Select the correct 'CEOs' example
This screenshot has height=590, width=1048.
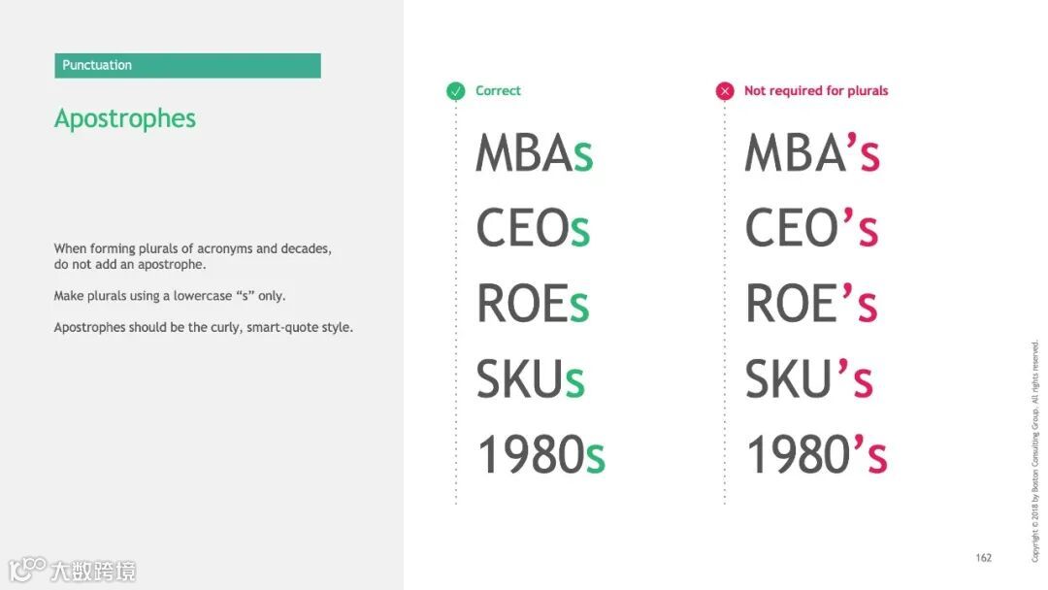[x=533, y=229]
